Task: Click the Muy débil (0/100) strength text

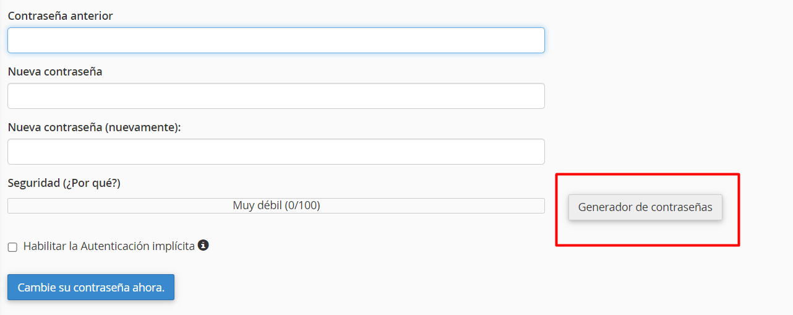Action: coord(276,205)
